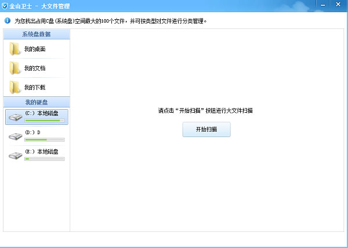Select the (D:) D drive label
Image resolution: width=348 pixels, height=248 pixels.
[32, 132]
